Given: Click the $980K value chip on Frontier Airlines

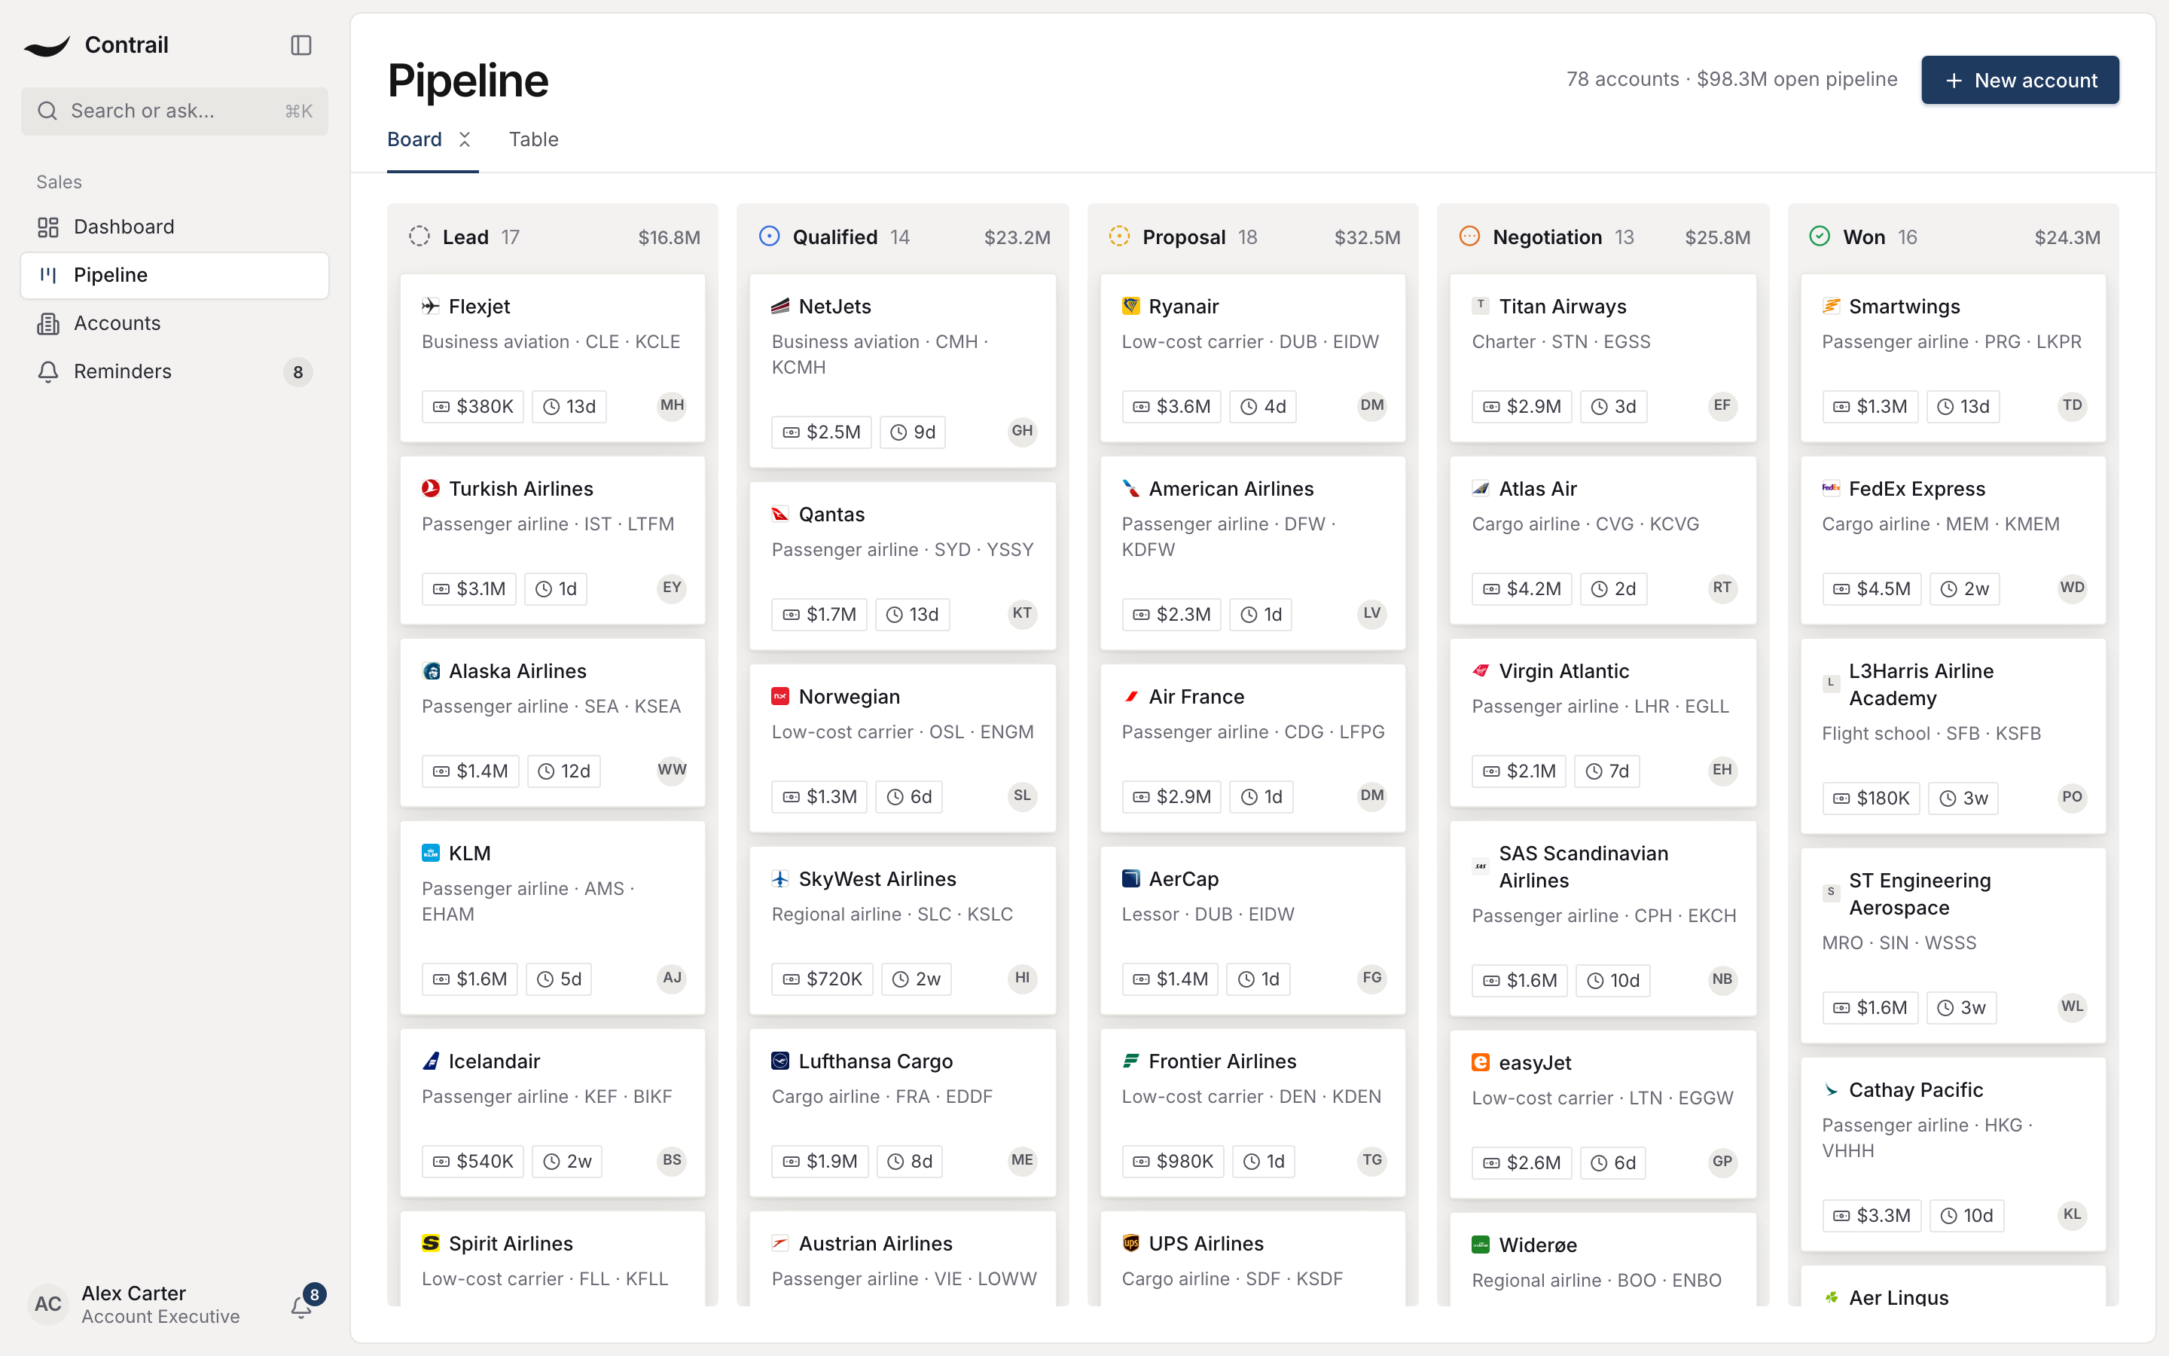Looking at the screenshot, I should point(1173,1160).
